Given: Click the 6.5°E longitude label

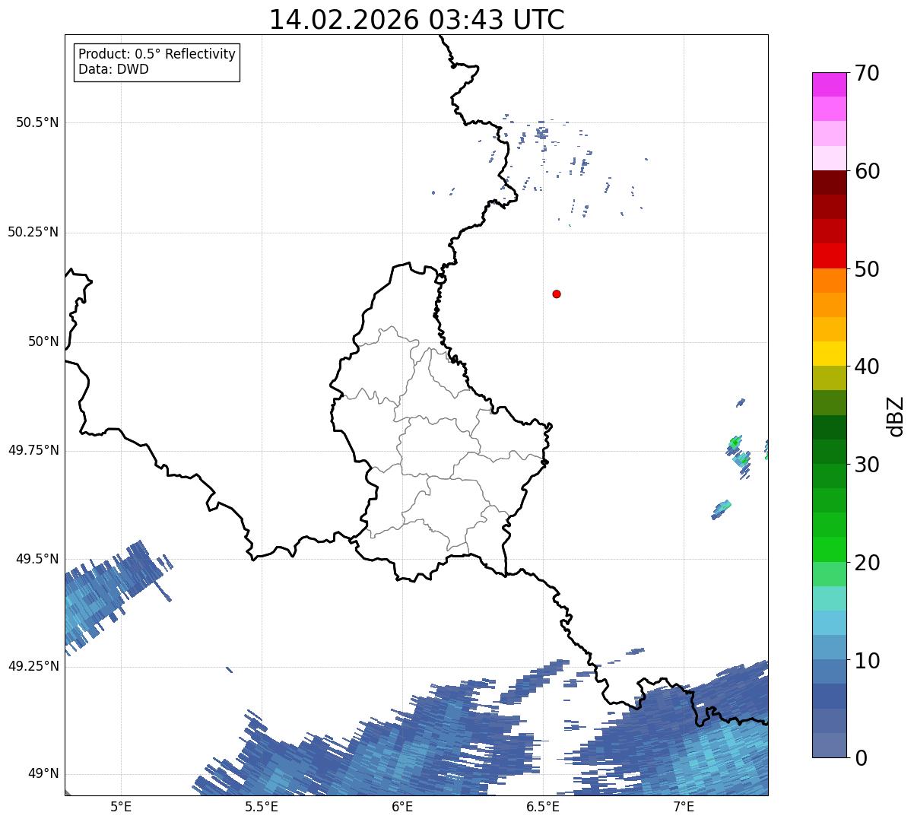Looking at the screenshot, I should coord(543,807).
